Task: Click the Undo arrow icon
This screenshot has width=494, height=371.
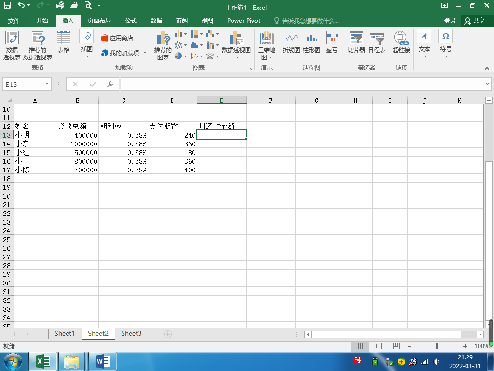Action: (x=21, y=5)
